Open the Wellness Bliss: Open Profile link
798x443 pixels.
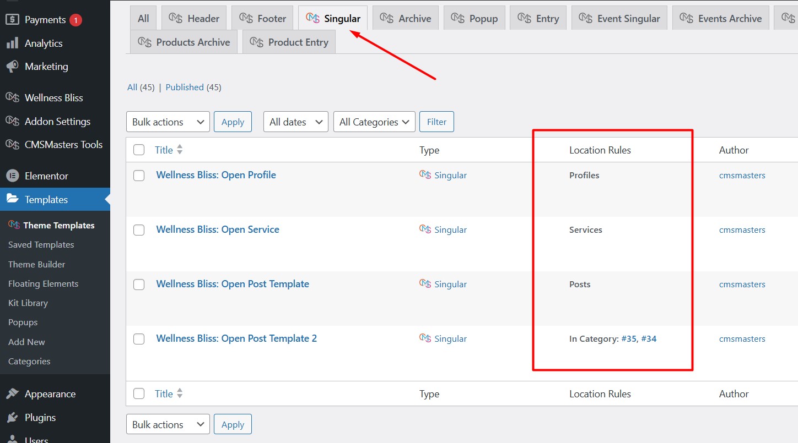(216, 175)
